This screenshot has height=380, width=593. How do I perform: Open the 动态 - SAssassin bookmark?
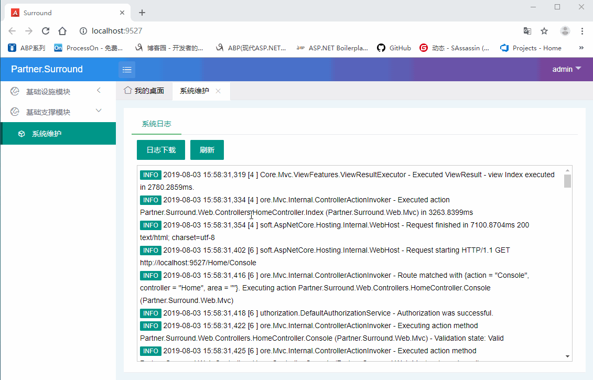[455, 48]
